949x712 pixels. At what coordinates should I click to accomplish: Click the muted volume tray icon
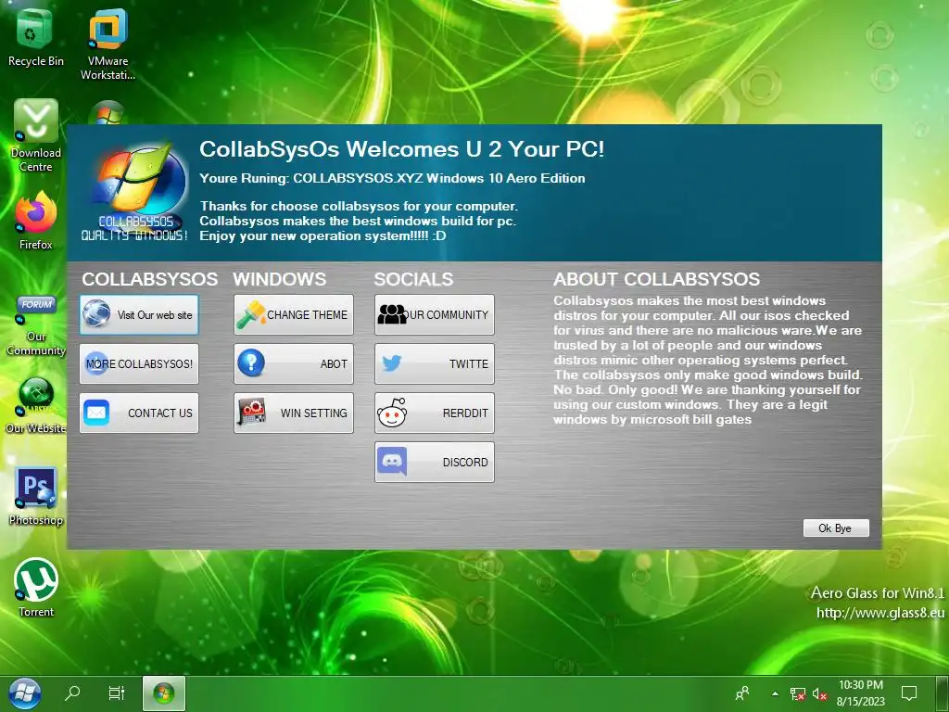click(x=819, y=693)
